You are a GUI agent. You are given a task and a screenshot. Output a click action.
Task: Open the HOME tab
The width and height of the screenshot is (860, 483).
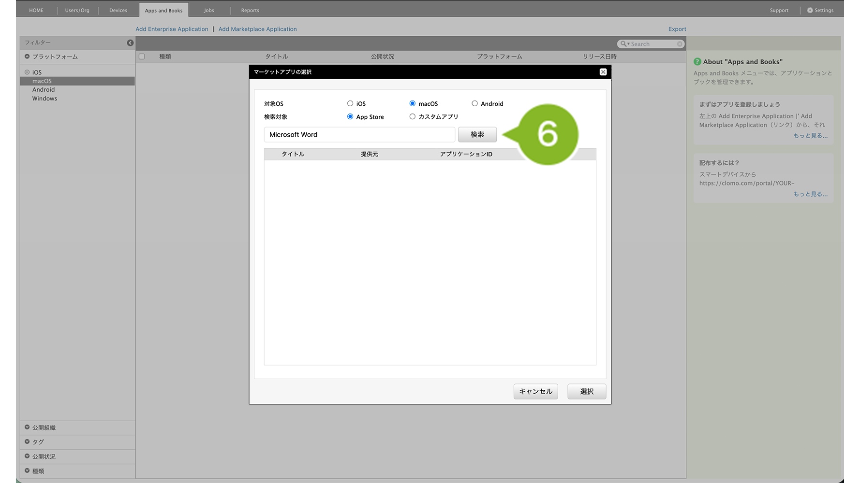tap(36, 10)
